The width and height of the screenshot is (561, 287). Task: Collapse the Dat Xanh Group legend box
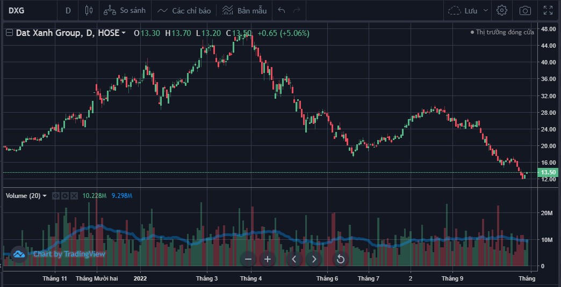click(x=9, y=33)
